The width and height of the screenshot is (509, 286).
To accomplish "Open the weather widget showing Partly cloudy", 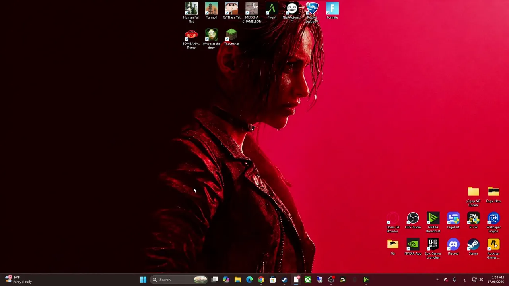I will [18, 280].
